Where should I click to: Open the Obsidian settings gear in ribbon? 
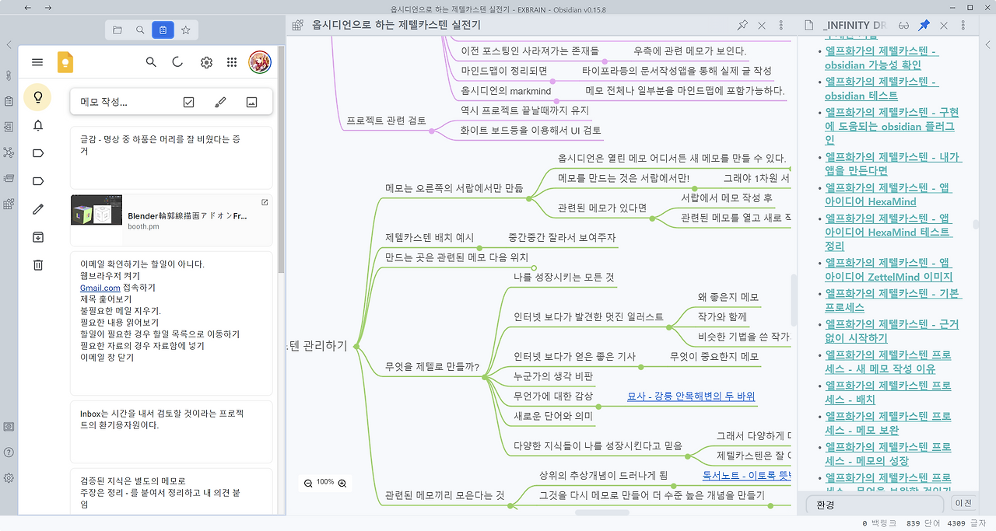point(9,478)
